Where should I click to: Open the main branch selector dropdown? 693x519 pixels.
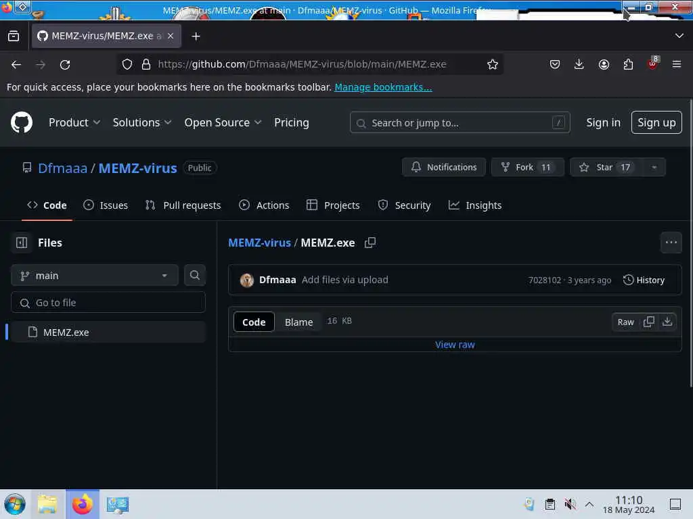pos(95,276)
